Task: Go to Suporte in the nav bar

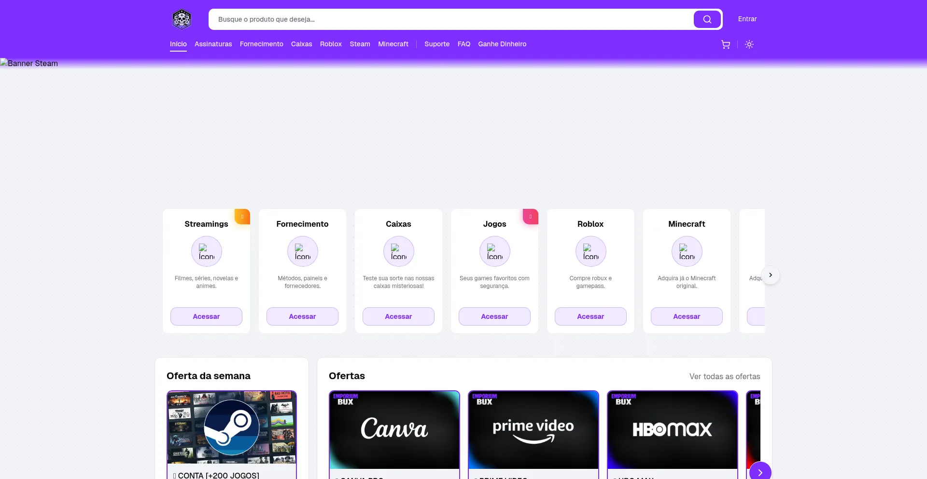Action: coord(437,44)
